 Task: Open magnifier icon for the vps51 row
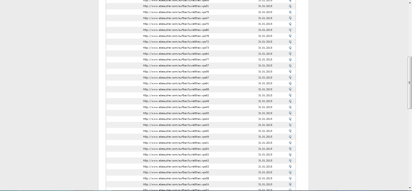[290, 6]
